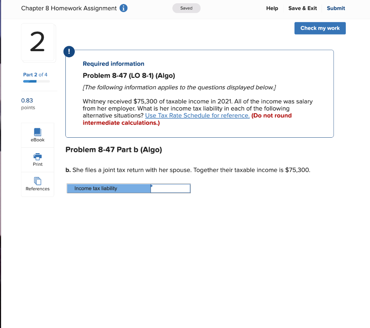This screenshot has height=328, width=370.
Task: Click the exclamation alert icon on required information
Action: (69, 52)
